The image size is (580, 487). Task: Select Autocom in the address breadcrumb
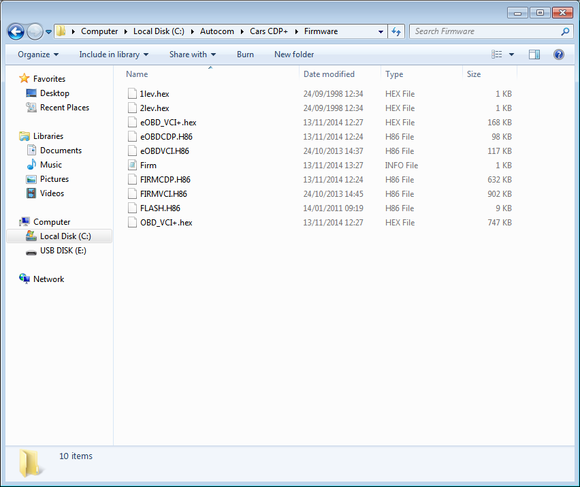coord(216,31)
